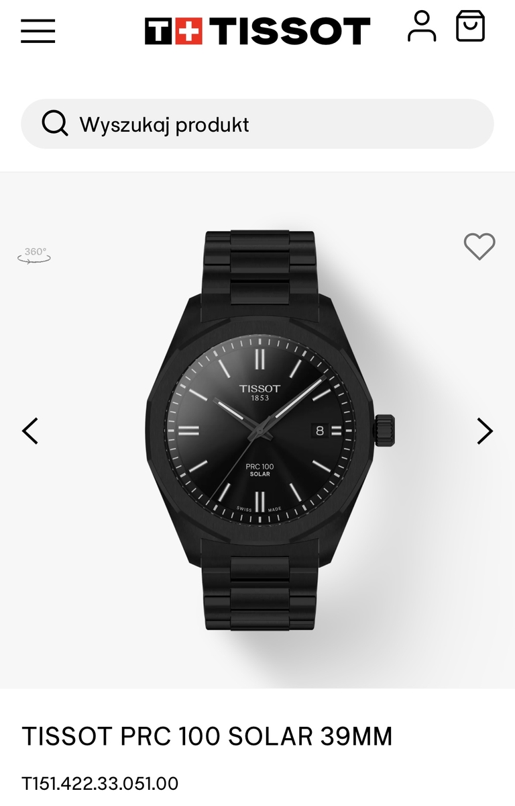Click the magnifying glass search icon
The image size is (515, 806).
pos(55,124)
